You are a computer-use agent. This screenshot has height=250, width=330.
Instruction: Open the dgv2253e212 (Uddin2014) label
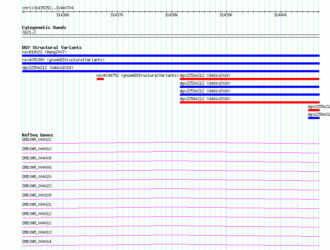coord(205,91)
